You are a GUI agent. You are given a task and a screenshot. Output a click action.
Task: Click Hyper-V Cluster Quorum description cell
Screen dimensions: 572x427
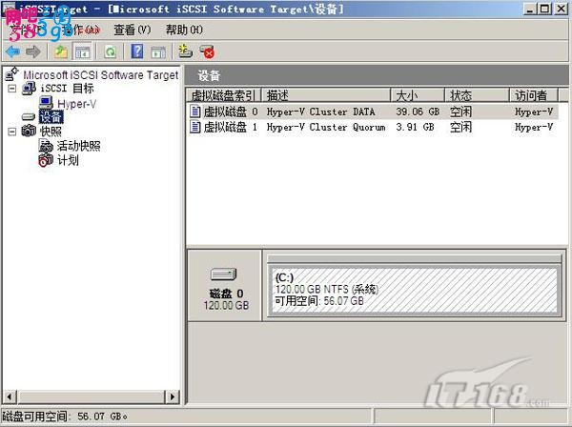(326, 128)
